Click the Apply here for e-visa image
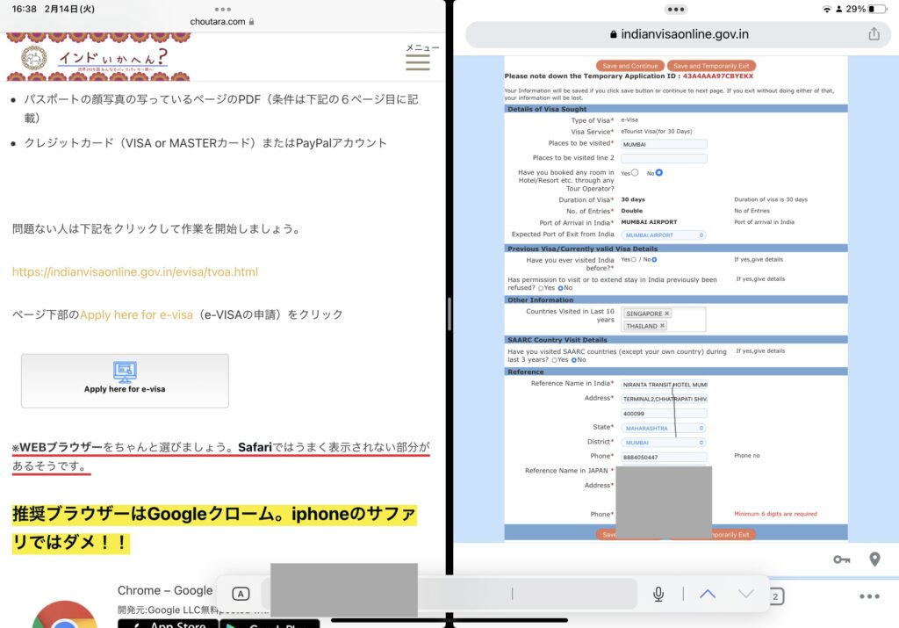 pos(125,380)
